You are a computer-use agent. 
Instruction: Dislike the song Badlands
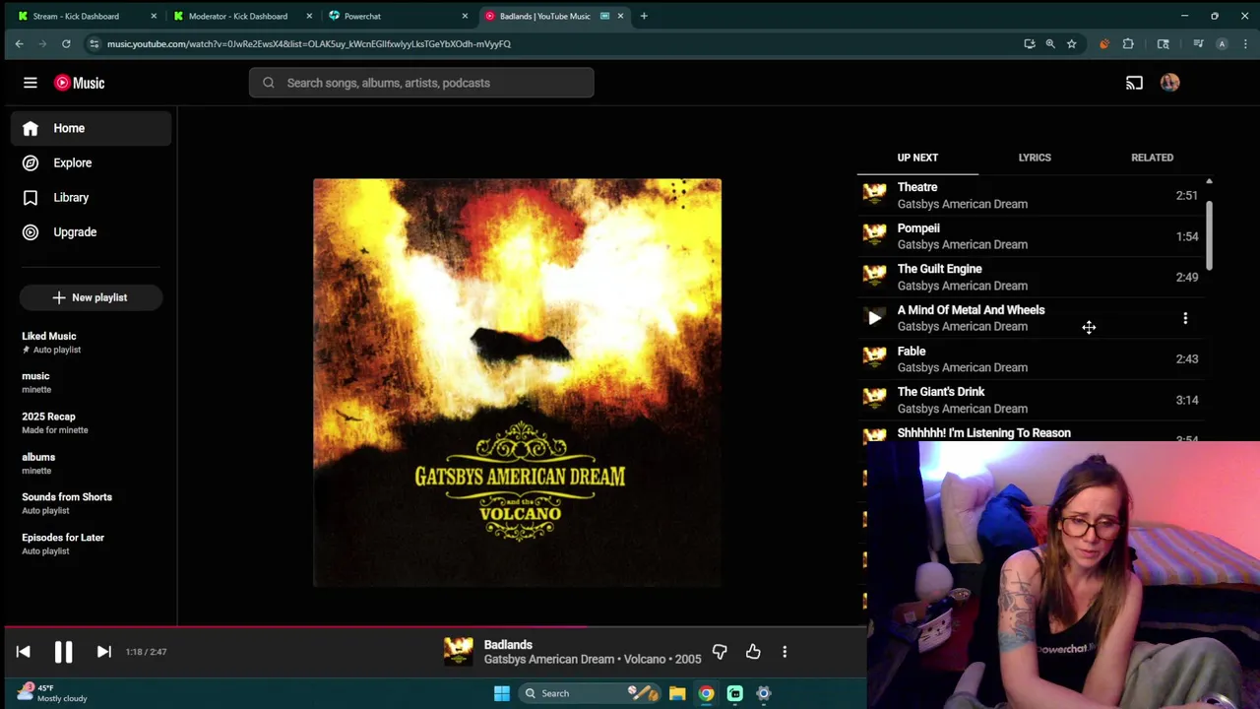[720, 652]
